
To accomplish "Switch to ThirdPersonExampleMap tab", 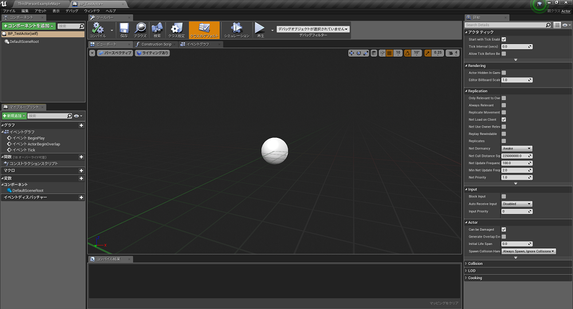I will tap(39, 3).
